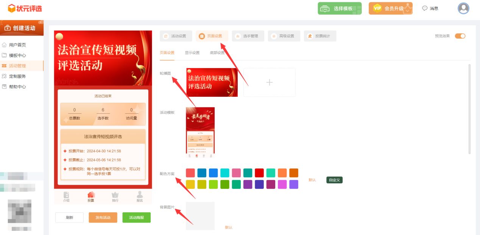Screen dimensions: 480x235
Task: Toggle the 预览效果 preview switch off
Action: point(460,36)
